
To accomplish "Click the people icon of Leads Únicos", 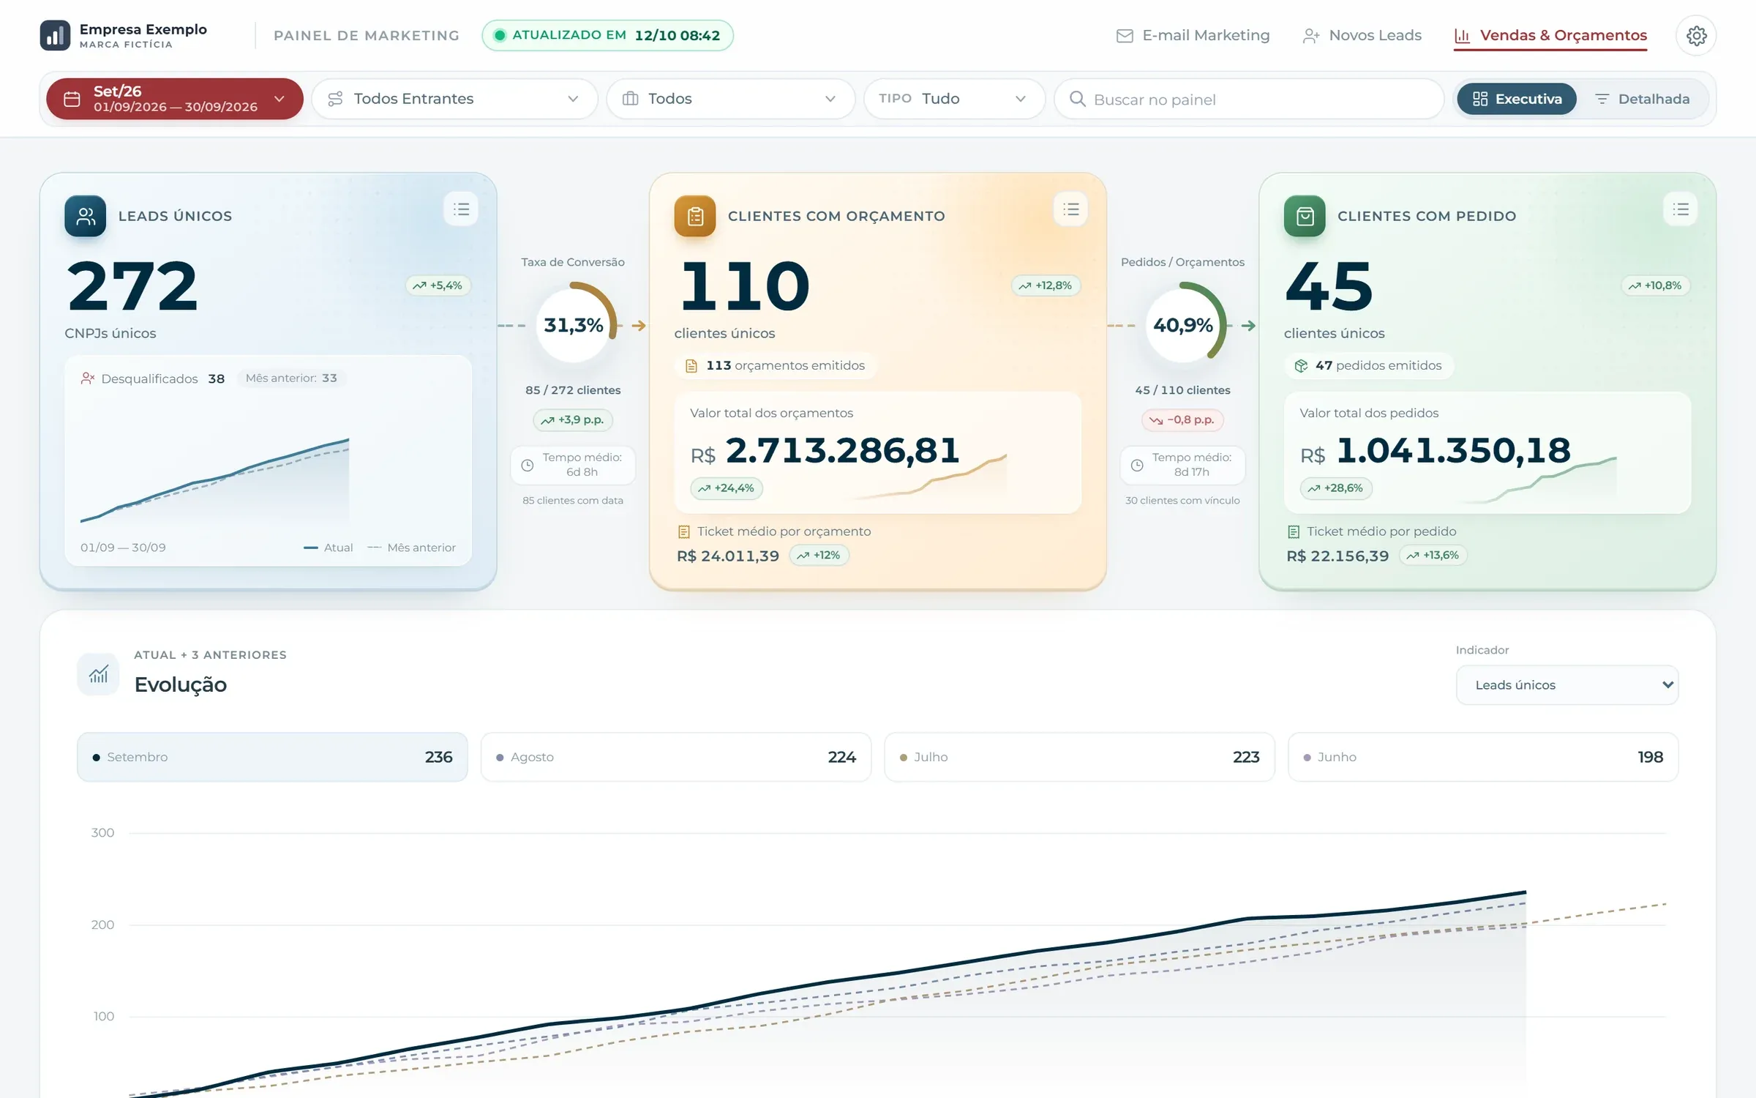I will [x=85, y=216].
